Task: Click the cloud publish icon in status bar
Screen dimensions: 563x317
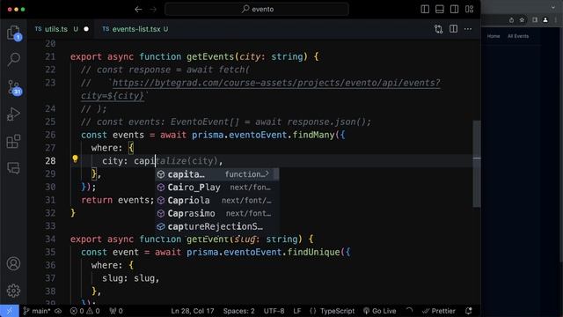Action: pyautogui.click(x=58, y=311)
